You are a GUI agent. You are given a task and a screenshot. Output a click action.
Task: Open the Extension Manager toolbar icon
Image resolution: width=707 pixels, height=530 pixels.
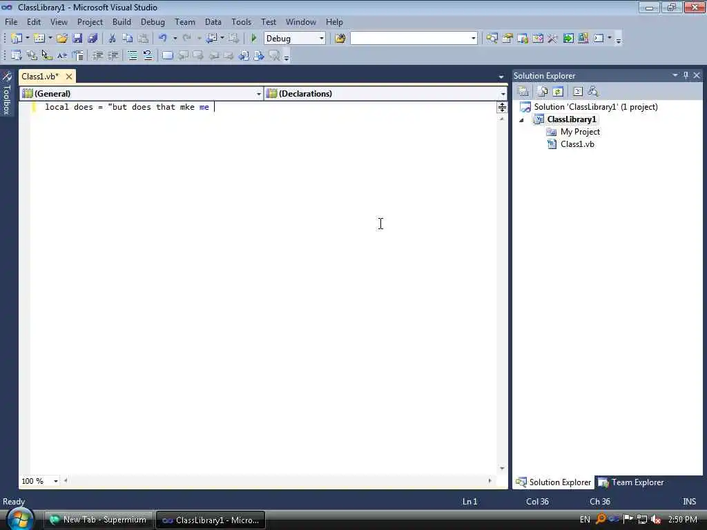[583, 39]
